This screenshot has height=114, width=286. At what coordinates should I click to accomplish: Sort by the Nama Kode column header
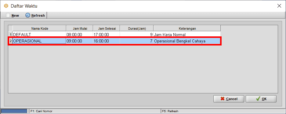coord(39,29)
